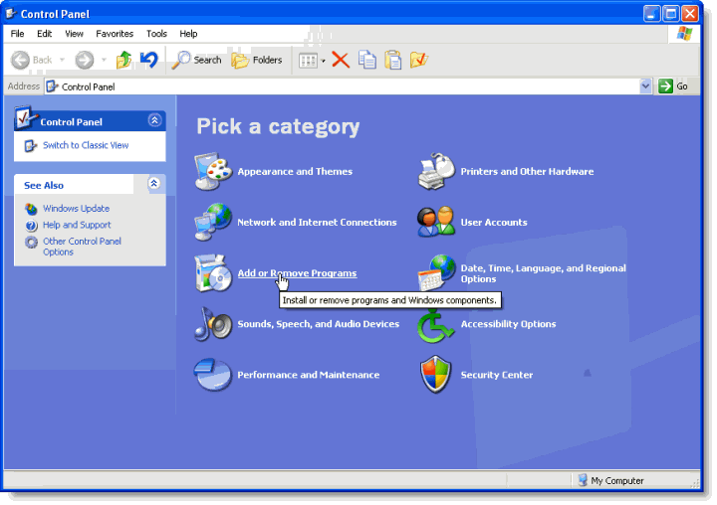Open Sounds, Speech, and Audio Devices link
The width and height of the screenshot is (717, 505).
pyautogui.click(x=319, y=324)
